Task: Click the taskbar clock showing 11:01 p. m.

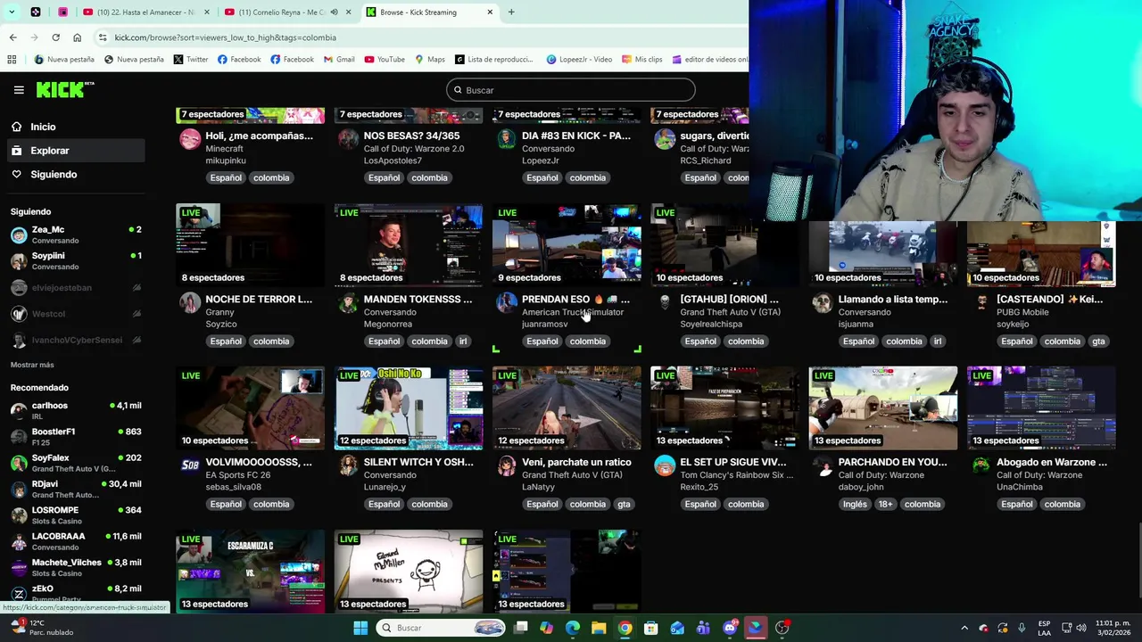Action: [x=1111, y=628]
